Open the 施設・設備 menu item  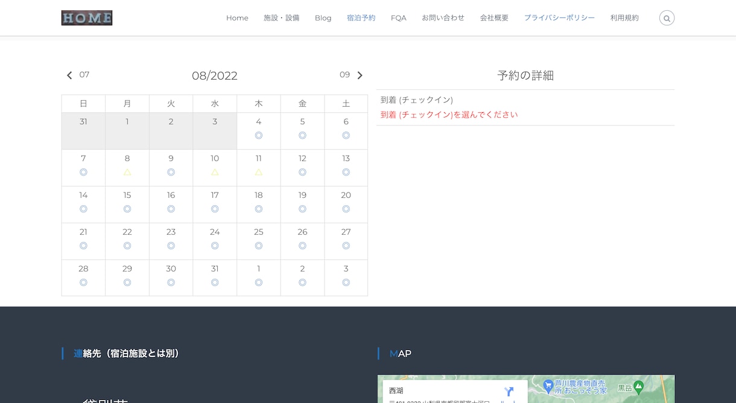[x=282, y=18]
